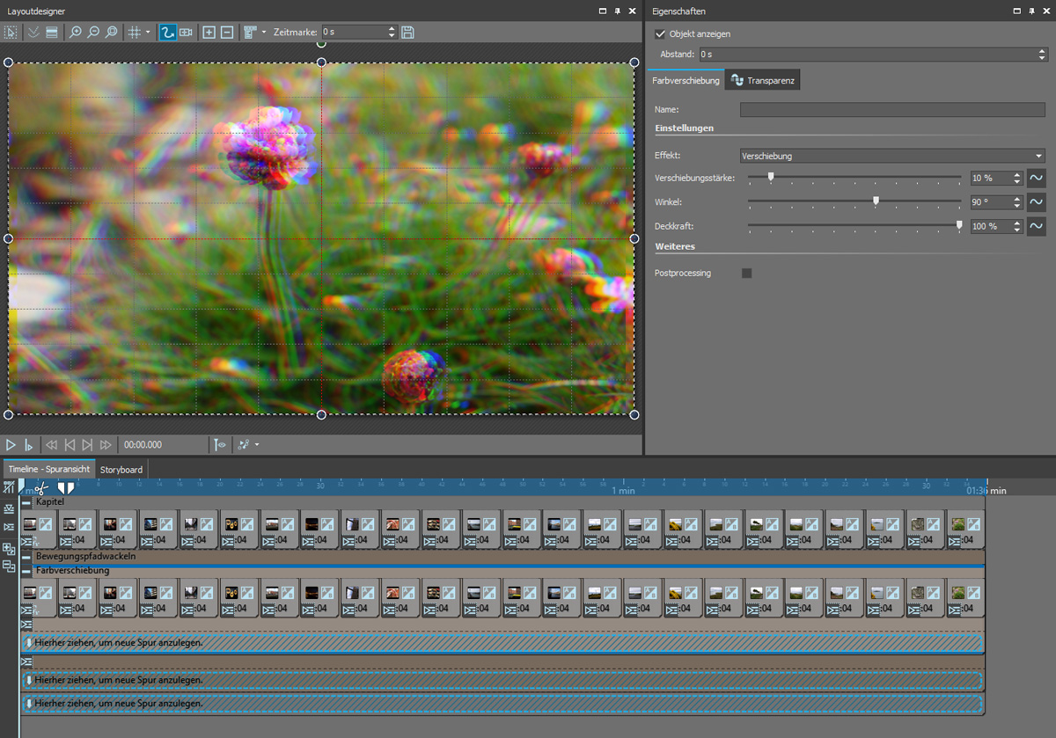The width and height of the screenshot is (1056, 738).
Task: Click the save disk icon beside Zeitmarke
Action: pos(407,33)
